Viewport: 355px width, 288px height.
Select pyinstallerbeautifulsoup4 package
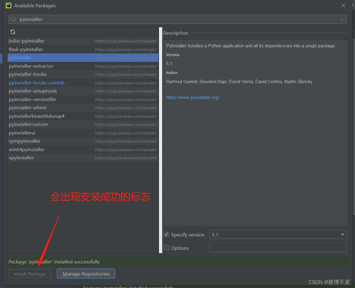(x=83, y=116)
